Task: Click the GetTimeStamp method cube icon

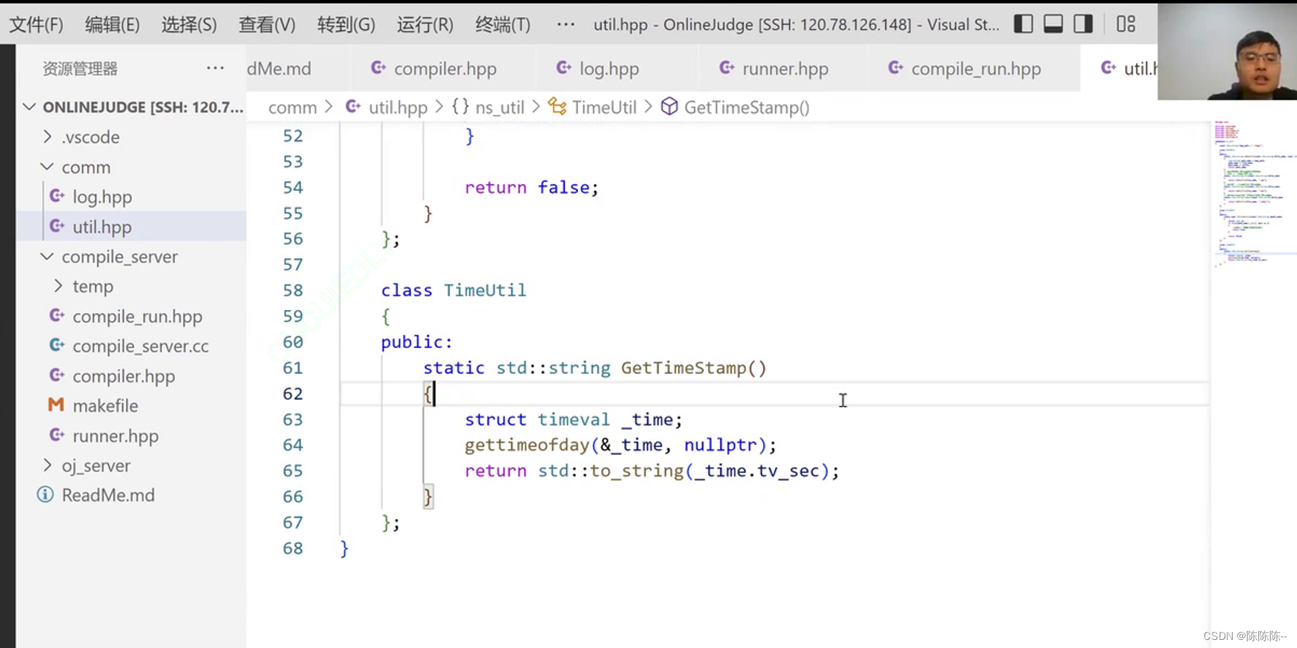Action: click(670, 106)
